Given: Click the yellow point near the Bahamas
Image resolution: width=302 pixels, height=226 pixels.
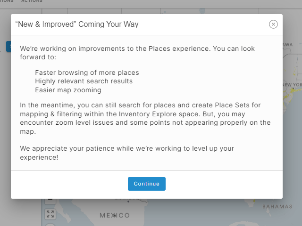Looking at the screenshot, I should 254,201.
